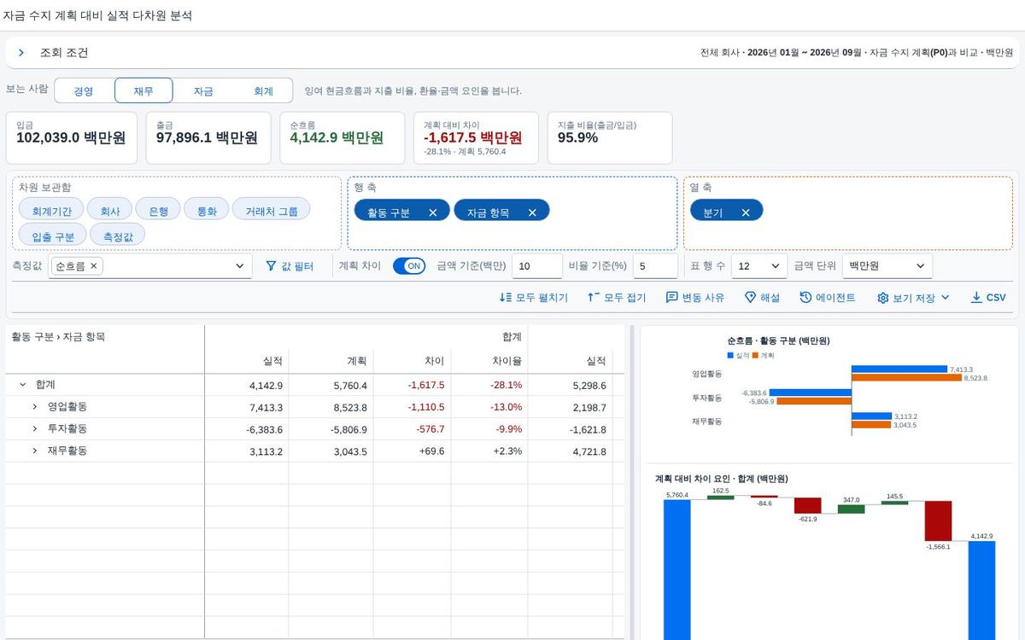Pick the 회계기간 dimension chip
The width and height of the screenshot is (1025, 640).
point(51,209)
